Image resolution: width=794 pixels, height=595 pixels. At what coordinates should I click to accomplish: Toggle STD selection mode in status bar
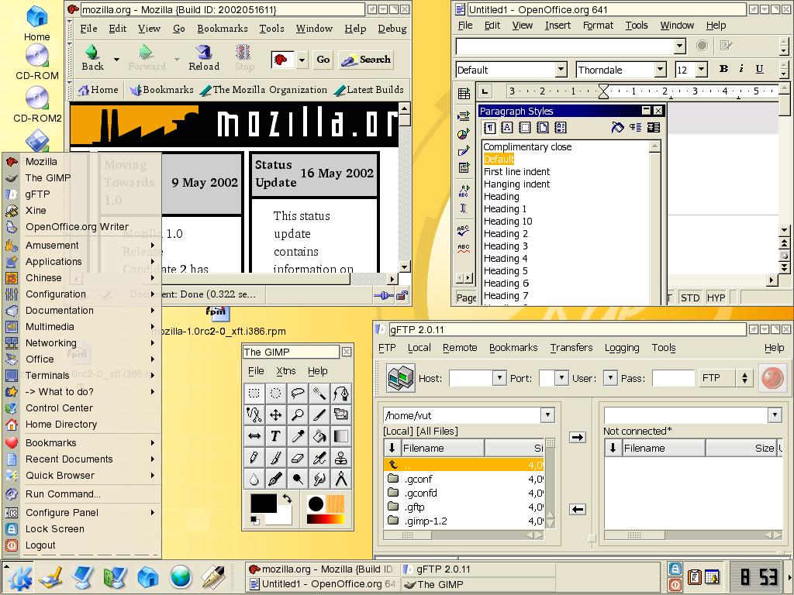tap(690, 297)
